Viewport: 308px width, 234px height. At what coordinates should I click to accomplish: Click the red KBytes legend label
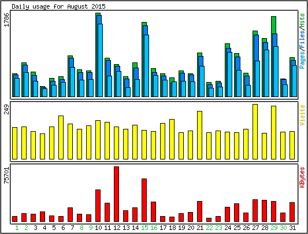(302, 177)
